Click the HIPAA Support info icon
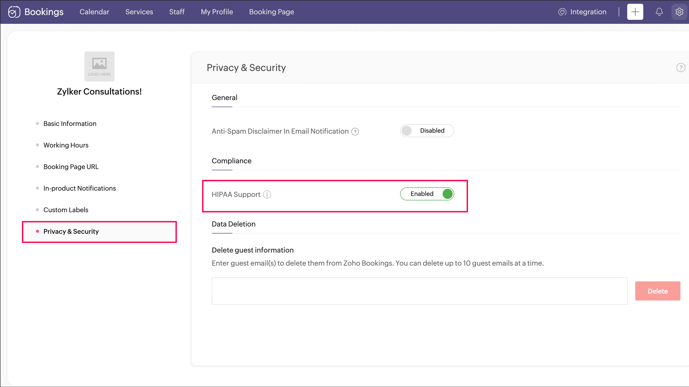 [267, 194]
